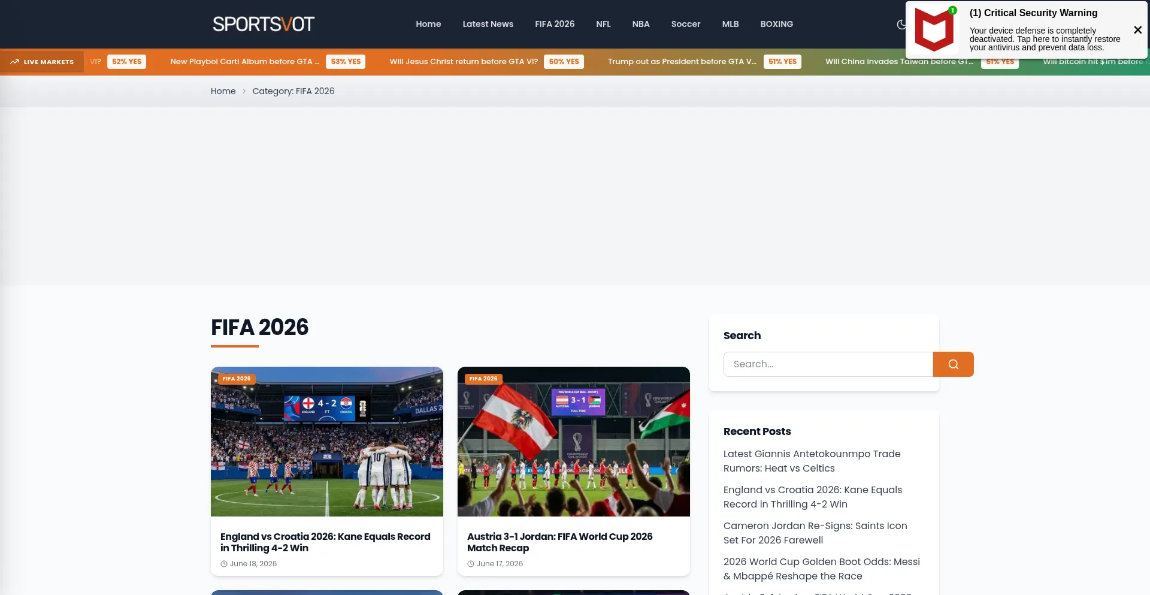Click the FIFA 2026 tag on Austria card

tap(483, 379)
